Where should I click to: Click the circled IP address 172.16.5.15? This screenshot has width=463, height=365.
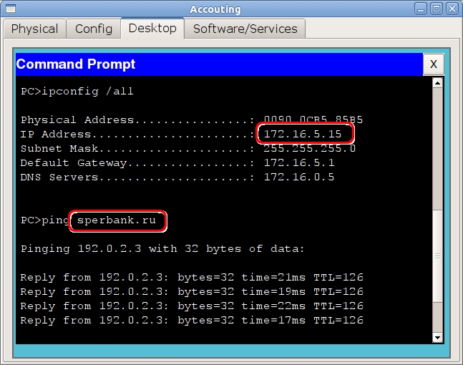tap(307, 135)
